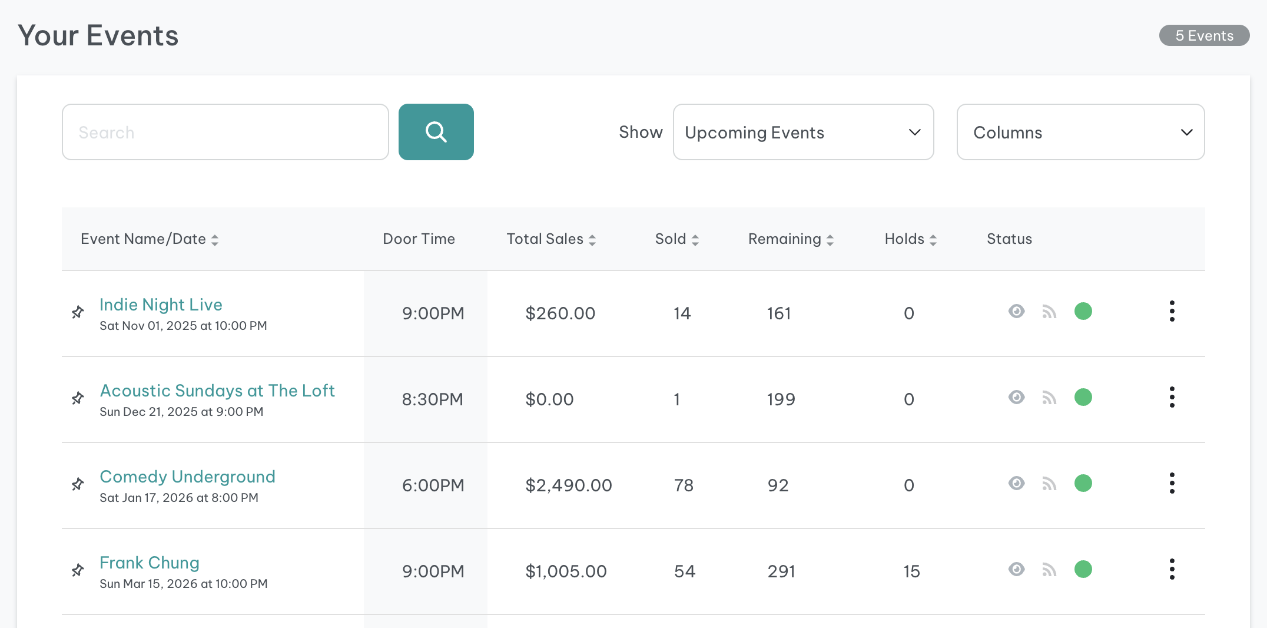Sort by the Remaining column header
This screenshot has height=628, width=1267.
pyautogui.click(x=791, y=239)
